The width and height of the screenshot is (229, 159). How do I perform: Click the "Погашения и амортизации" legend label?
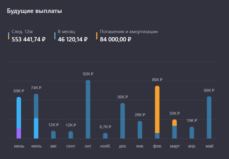[129, 32]
